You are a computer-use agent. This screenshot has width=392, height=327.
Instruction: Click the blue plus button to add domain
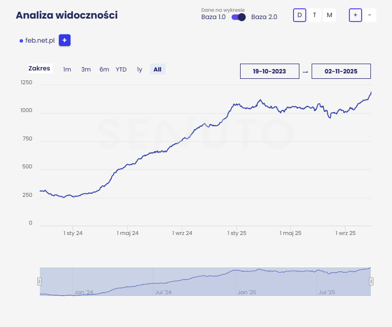click(x=65, y=40)
